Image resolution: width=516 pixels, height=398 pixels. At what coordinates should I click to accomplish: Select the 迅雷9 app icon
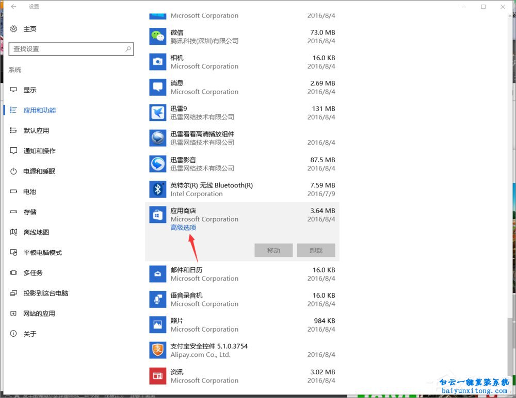click(157, 112)
